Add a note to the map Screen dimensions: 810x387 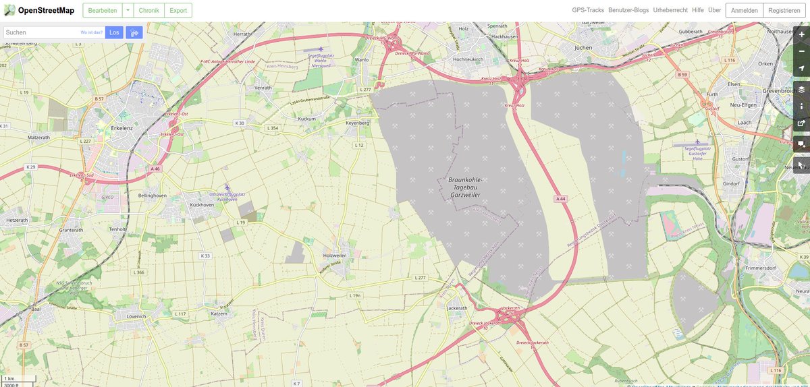point(801,144)
